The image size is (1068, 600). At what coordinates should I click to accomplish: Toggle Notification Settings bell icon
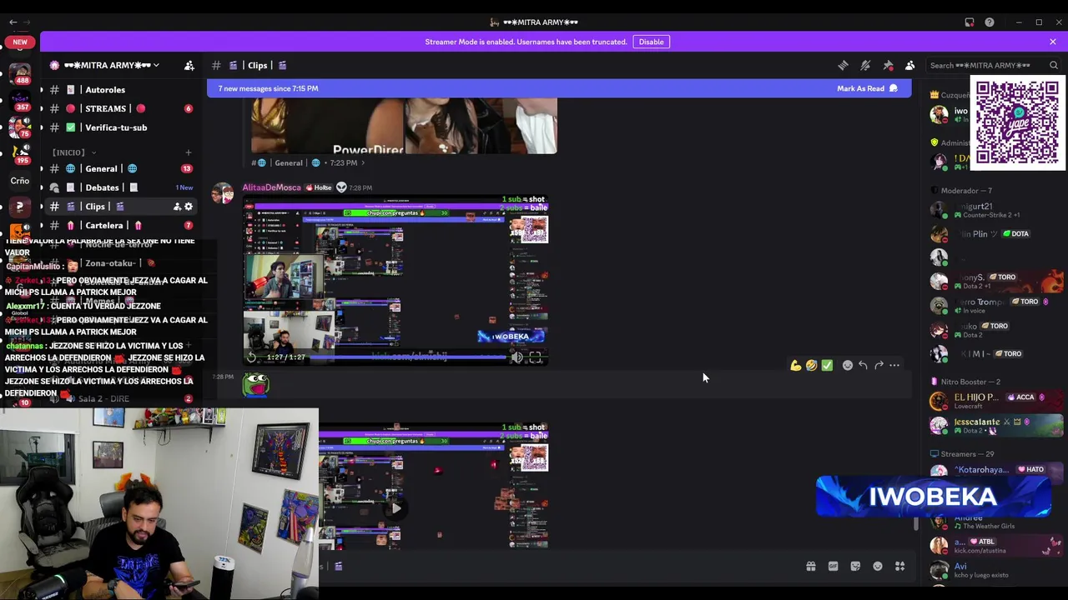click(865, 65)
